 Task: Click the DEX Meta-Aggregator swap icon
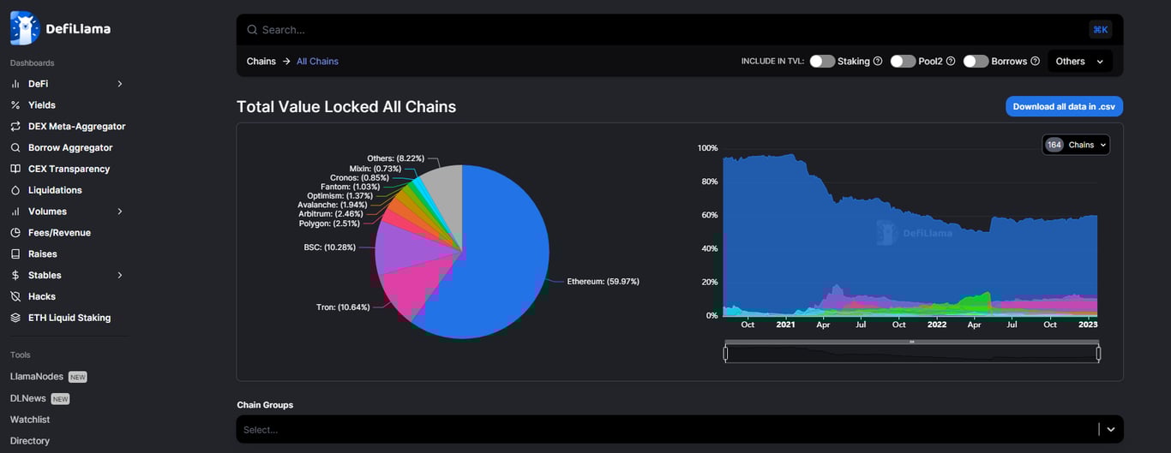(x=15, y=127)
